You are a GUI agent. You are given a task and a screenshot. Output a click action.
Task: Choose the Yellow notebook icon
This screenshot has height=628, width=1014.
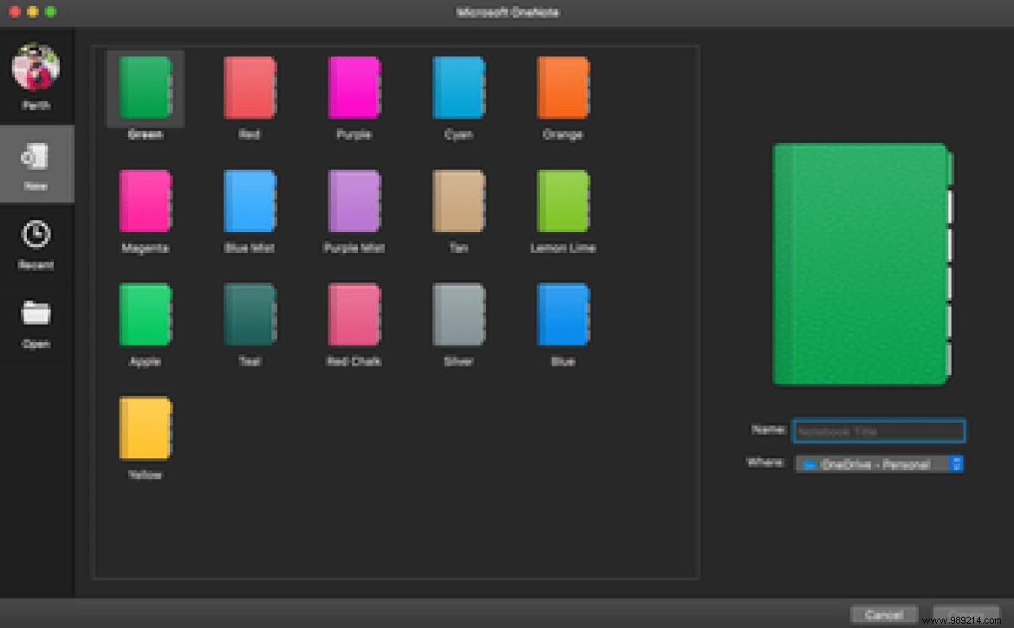point(145,429)
